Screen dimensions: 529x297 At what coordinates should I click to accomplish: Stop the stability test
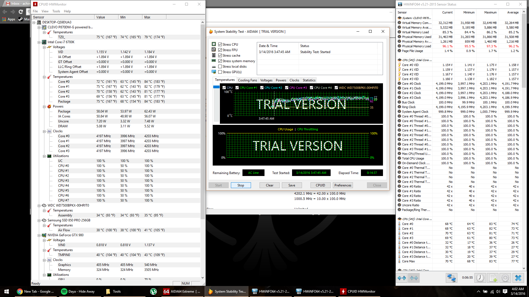(x=241, y=185)
